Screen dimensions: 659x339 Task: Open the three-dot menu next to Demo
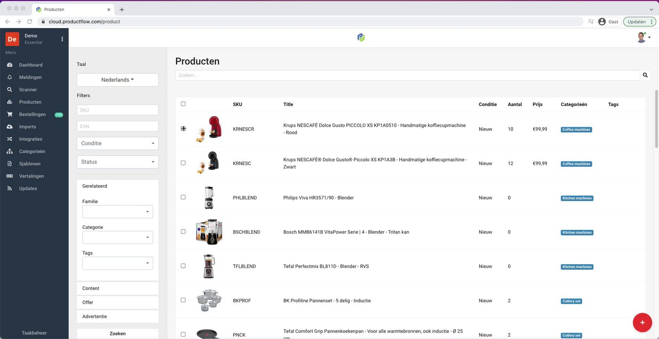click(x=62, y=39)
